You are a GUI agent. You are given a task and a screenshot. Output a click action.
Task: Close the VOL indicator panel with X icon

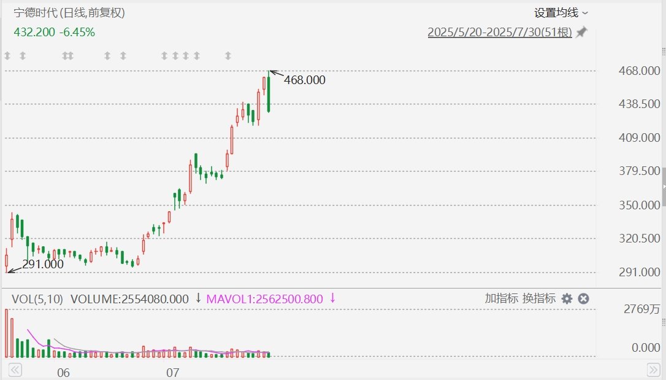click(x=584, y=299)
